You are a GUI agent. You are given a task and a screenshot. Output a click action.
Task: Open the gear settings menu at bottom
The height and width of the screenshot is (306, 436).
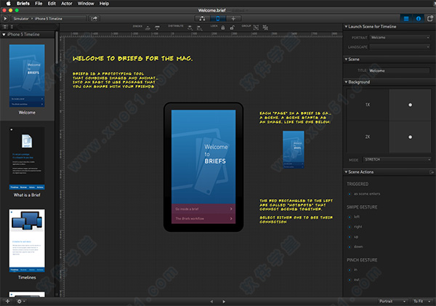20,301
